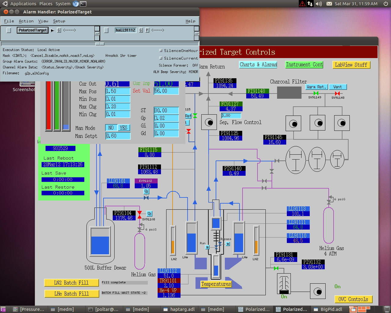Open related display next to SV91108
Viewport: 391px width, 313px height.
[149, 214]
